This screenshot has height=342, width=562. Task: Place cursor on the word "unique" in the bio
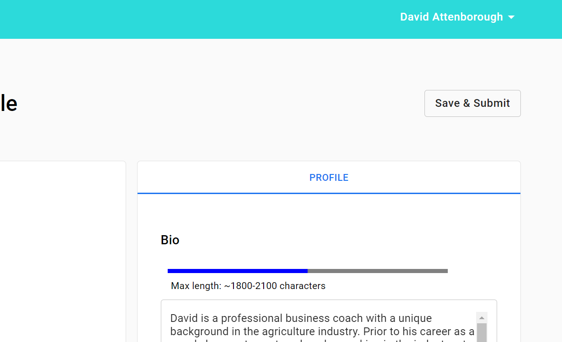tap(415, 318)
